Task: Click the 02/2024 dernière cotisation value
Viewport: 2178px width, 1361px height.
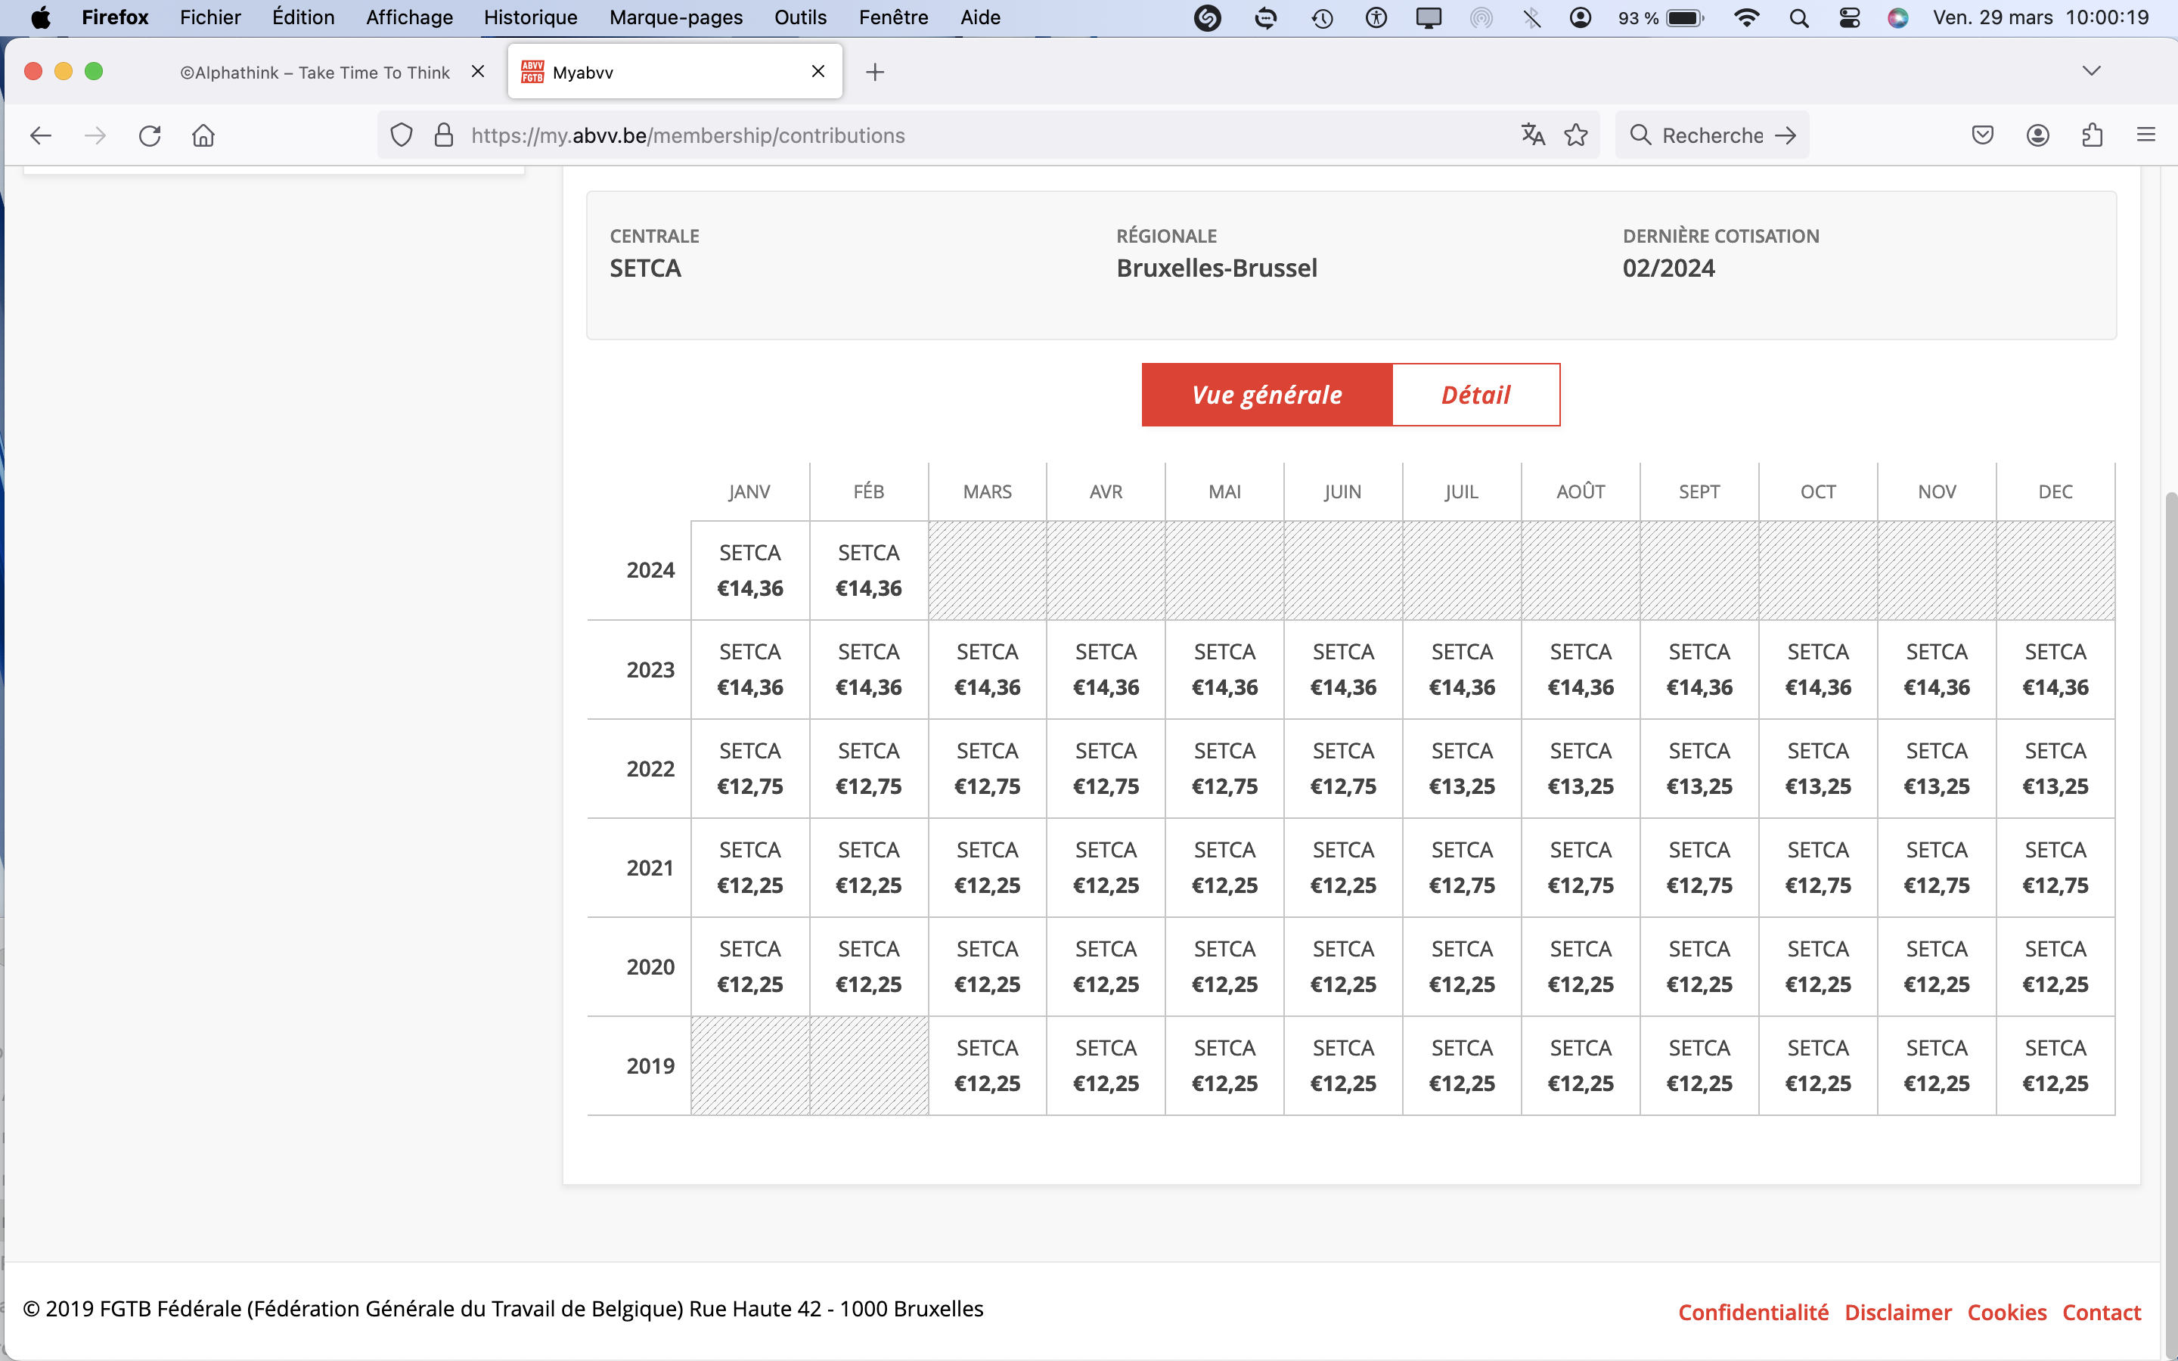Action: click(1668, 268)
